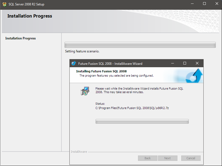Click the computer and disc installer icon
222x166 pixels.
click(x=85, y=91)
